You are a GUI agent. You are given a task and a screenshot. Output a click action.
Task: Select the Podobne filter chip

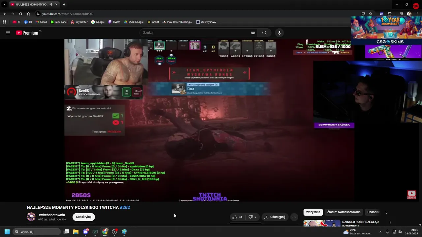(x=373, y=212)
